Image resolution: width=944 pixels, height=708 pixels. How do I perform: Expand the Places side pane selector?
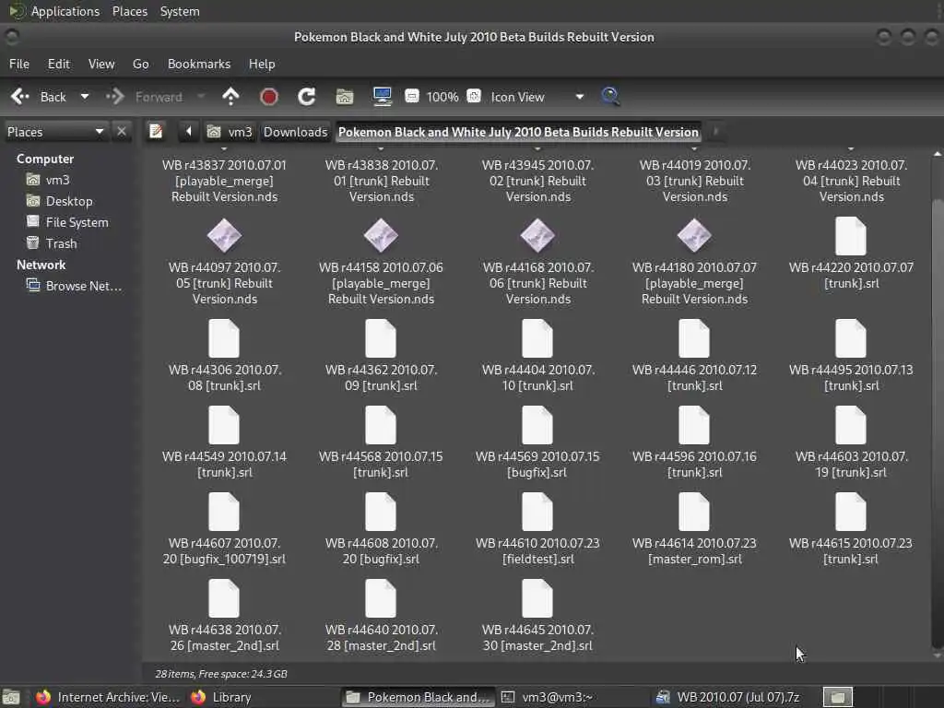pos(55,132)
